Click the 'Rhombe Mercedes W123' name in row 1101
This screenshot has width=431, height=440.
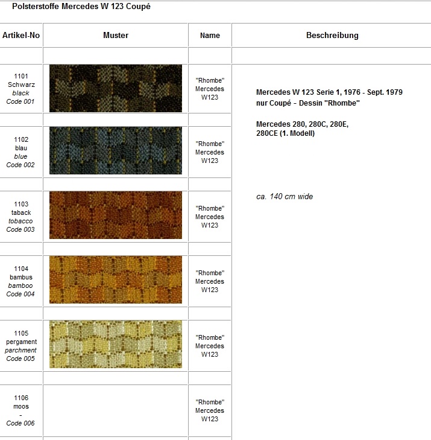[210, 89]
